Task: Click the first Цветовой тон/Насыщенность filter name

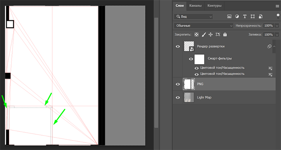Action: tap(222, 68)
